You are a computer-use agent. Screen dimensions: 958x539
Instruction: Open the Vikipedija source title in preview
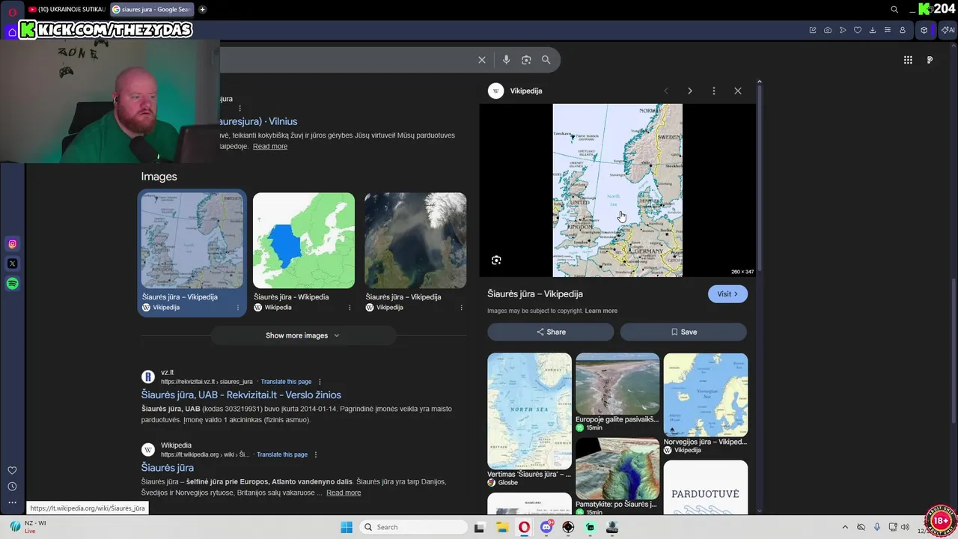coord(526,91)
